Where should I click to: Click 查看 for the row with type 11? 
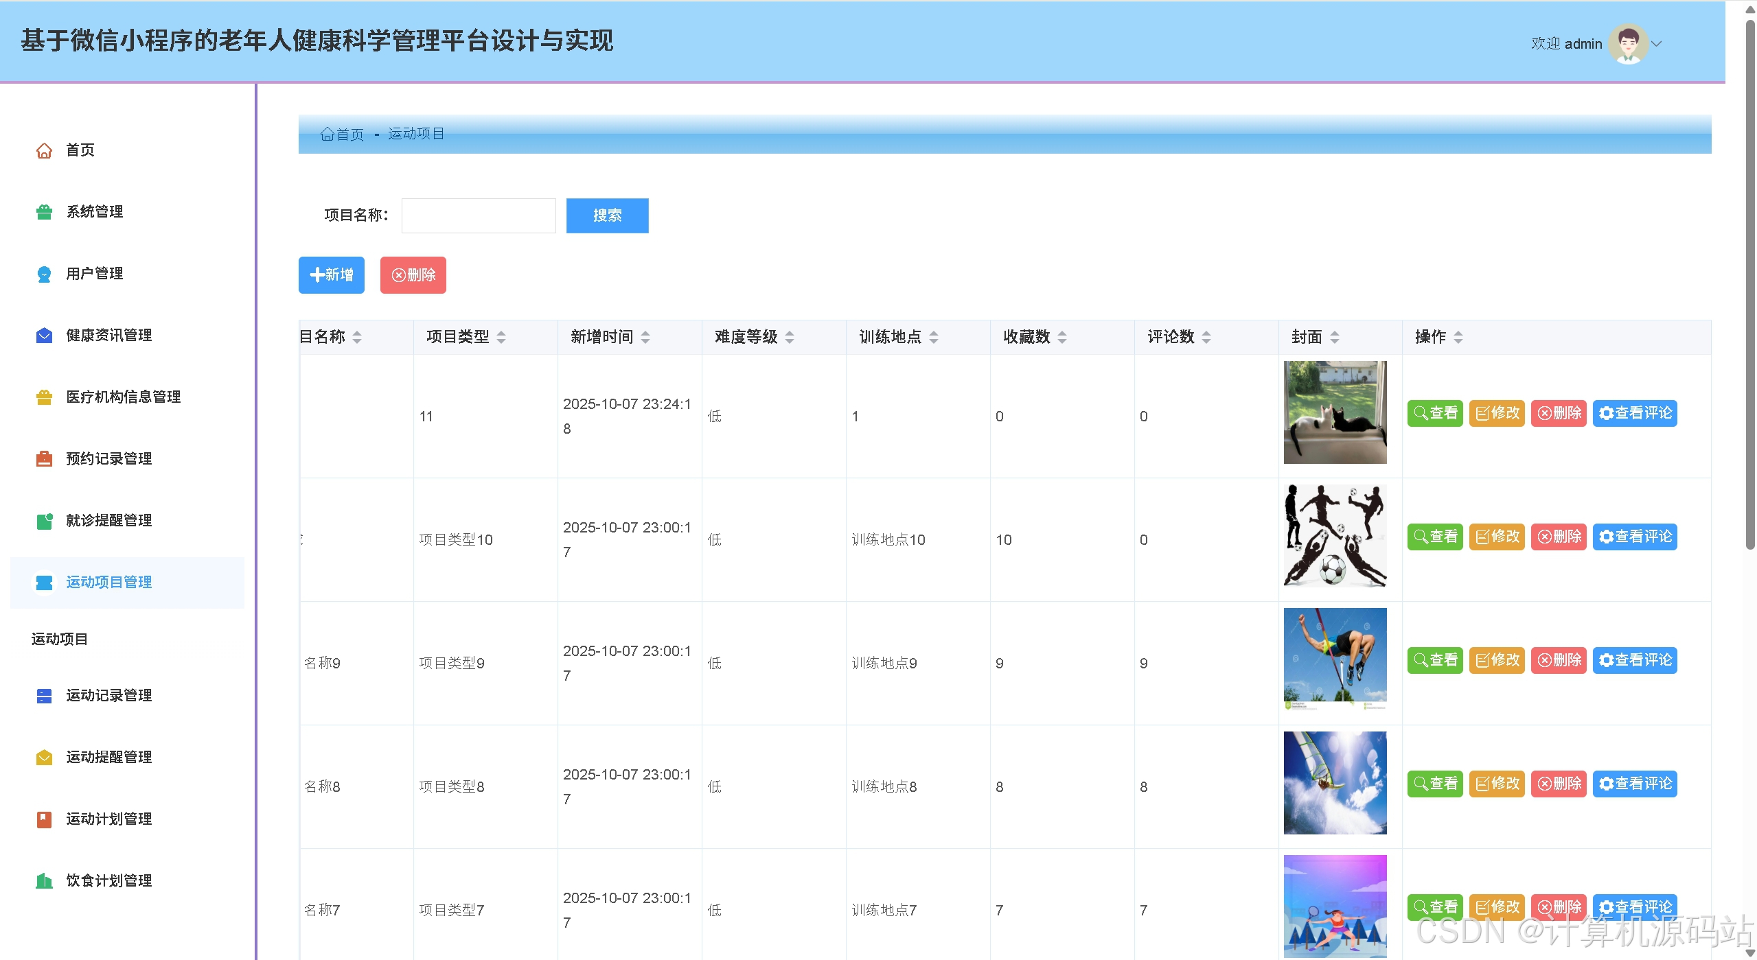pyautogui.click(x=1435, y=413)
